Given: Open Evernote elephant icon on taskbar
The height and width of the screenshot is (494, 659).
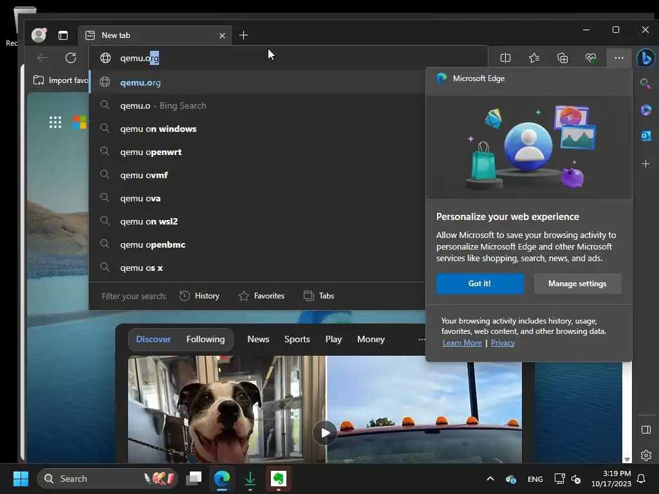Looking at the screenshot, I should point(278,479).
